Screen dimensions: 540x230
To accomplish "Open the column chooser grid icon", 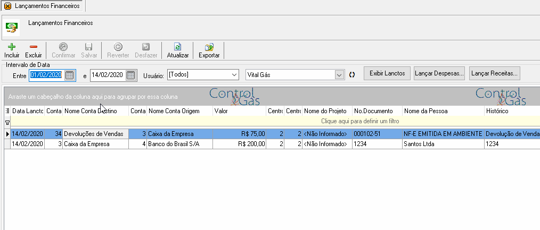I will [7, 111].
